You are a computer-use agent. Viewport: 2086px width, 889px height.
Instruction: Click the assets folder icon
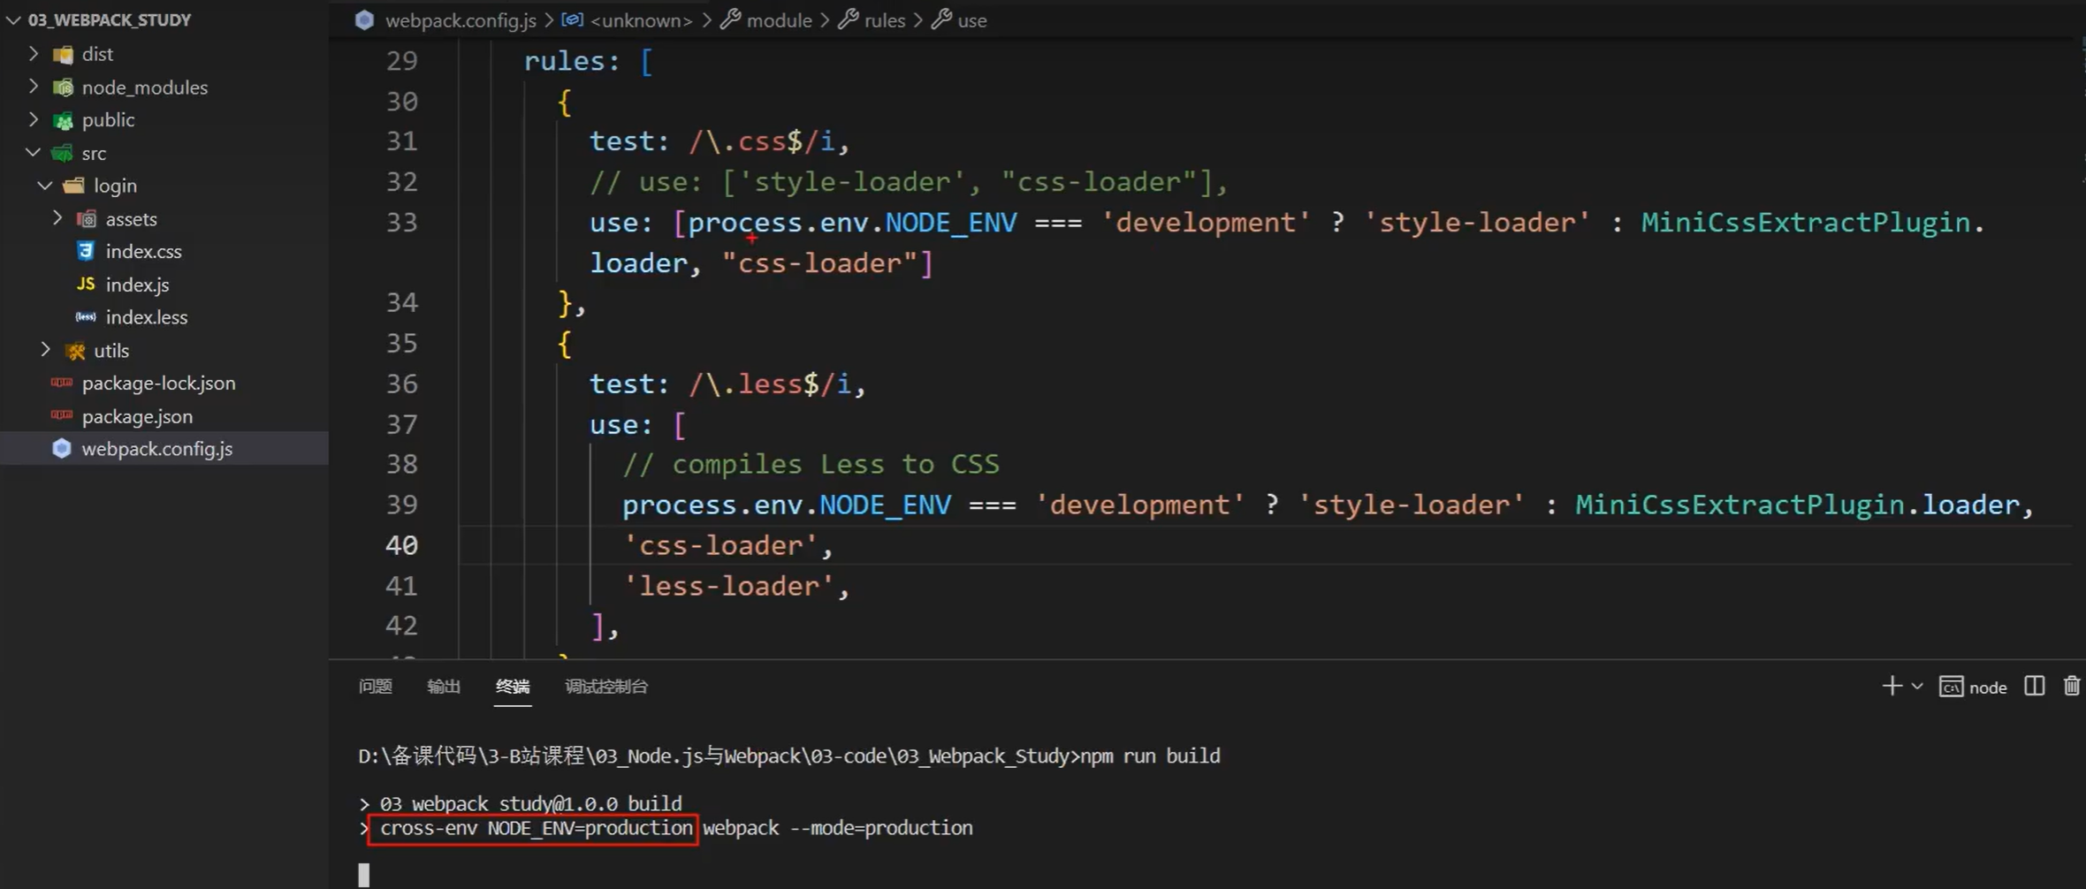click(x=86, y=219)
